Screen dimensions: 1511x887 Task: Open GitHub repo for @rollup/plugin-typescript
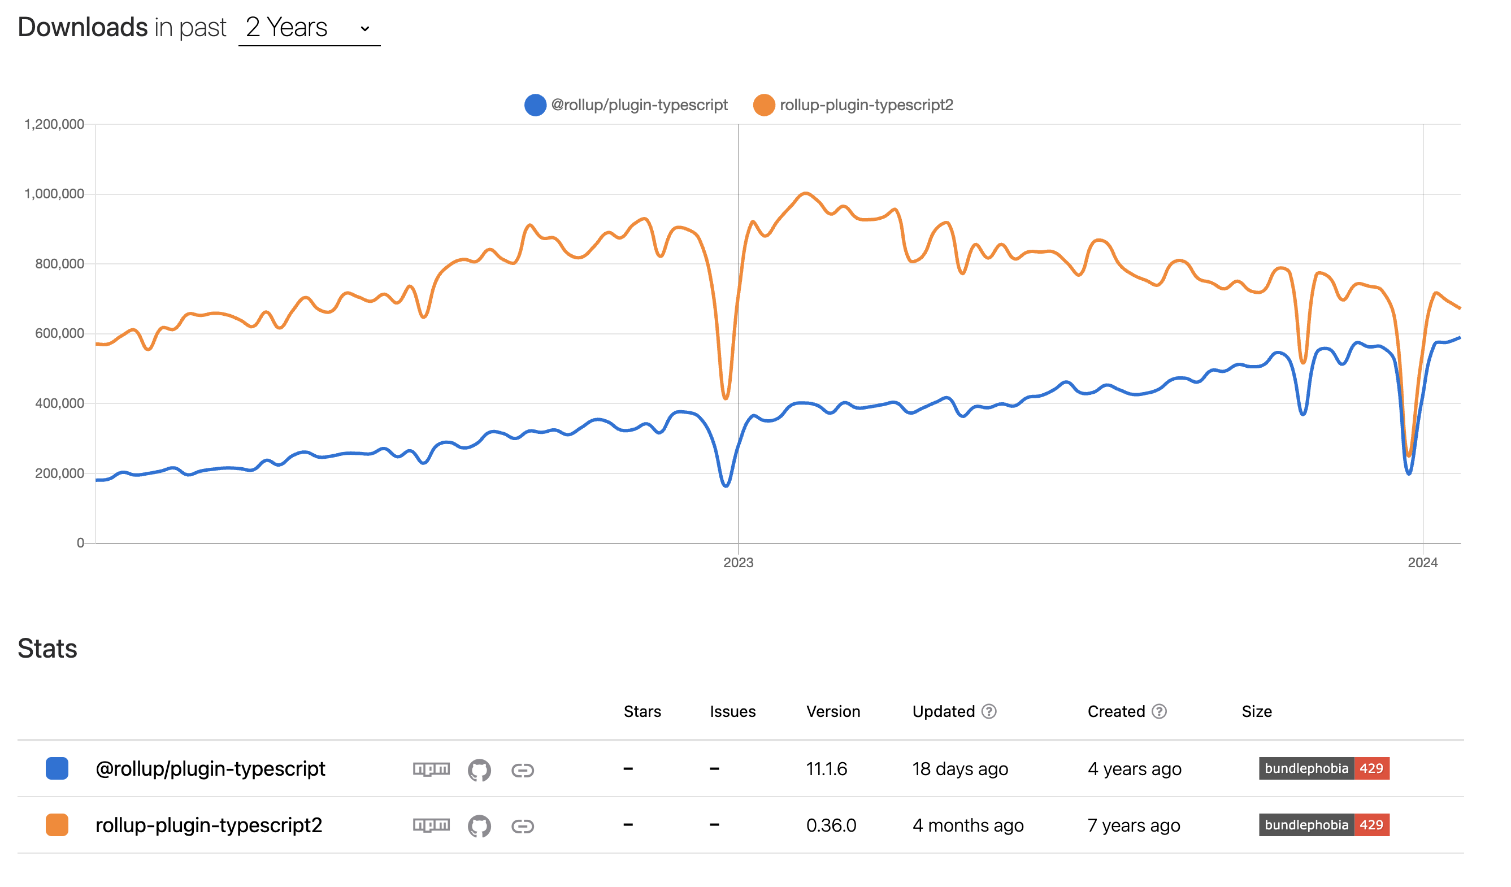click(479, 769)
